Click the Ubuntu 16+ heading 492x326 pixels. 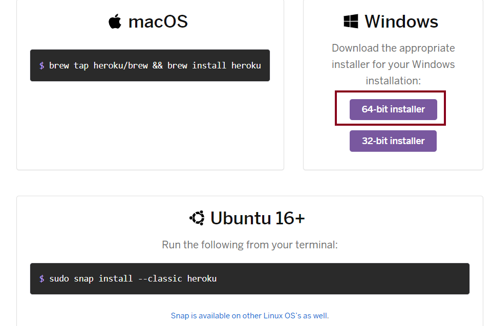tap(258, 218)
